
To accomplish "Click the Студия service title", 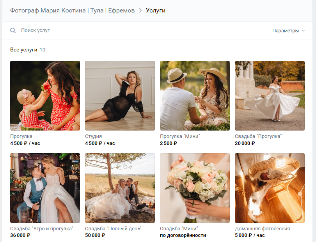I will [94, 136].
